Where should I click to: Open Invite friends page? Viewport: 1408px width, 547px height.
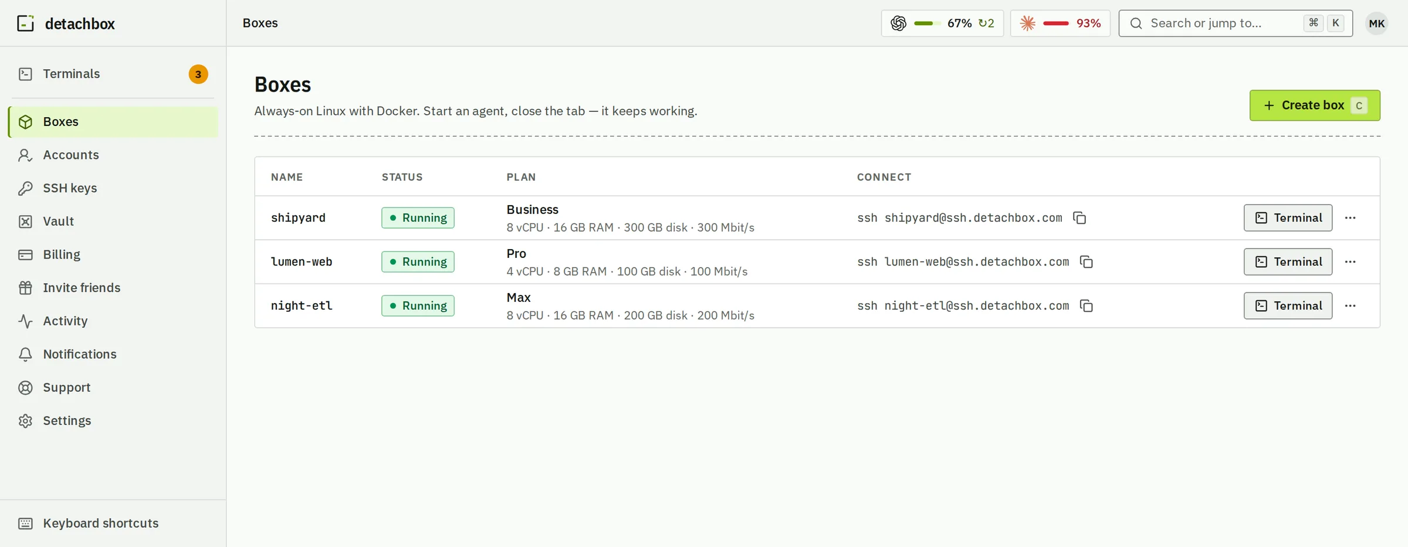point(113,288)
